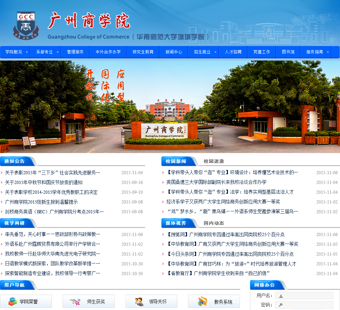Image resolution: width=340 pixels, height=310 pixels.
Task: Open 经济系学子又获两广大学生 news link
Action: 223,202
